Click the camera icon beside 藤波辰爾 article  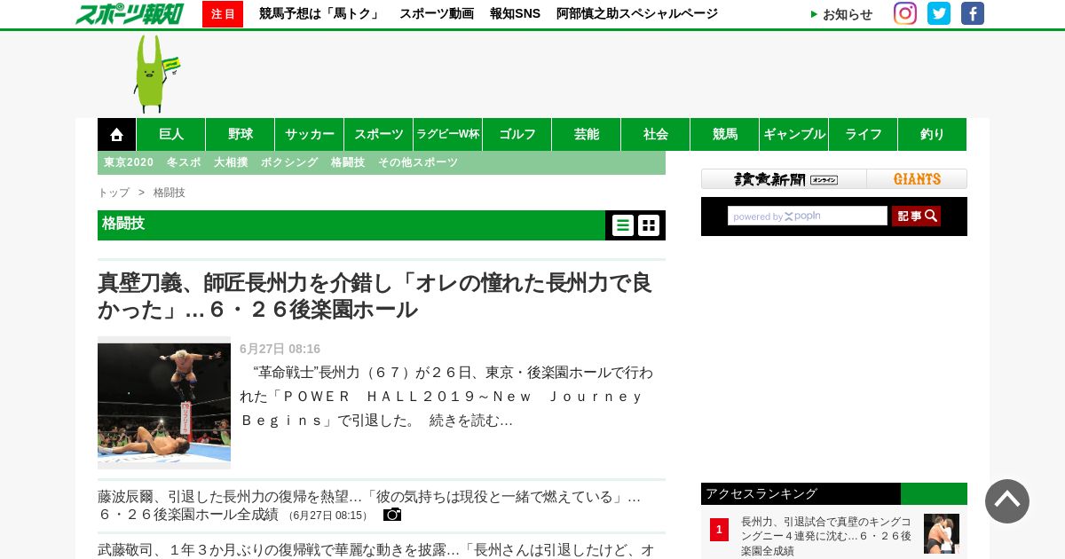392,515
